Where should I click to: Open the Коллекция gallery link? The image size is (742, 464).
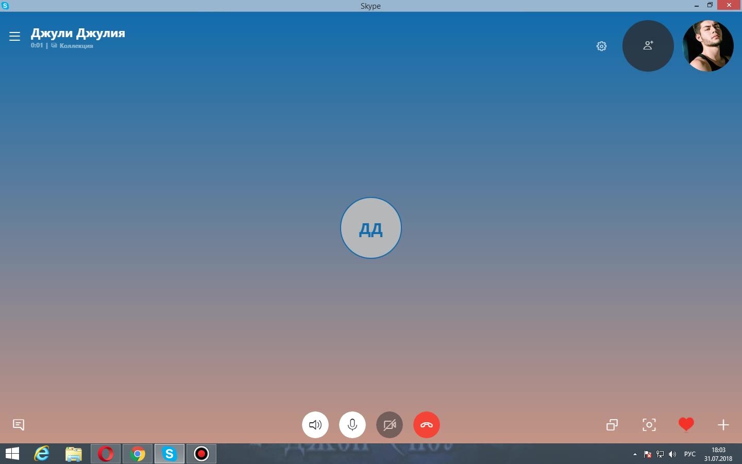(75, 46)
